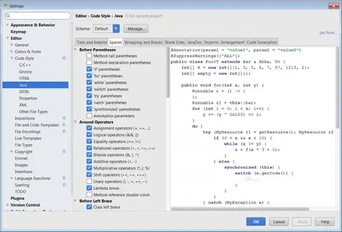Collapse Around Operators section
Screen dimensions: 342x232
[x=75, y=122]
